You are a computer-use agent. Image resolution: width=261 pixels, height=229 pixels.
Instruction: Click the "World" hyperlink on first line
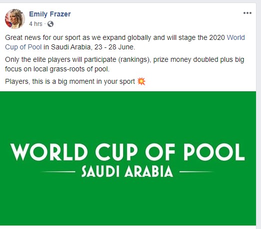[236, 37]
